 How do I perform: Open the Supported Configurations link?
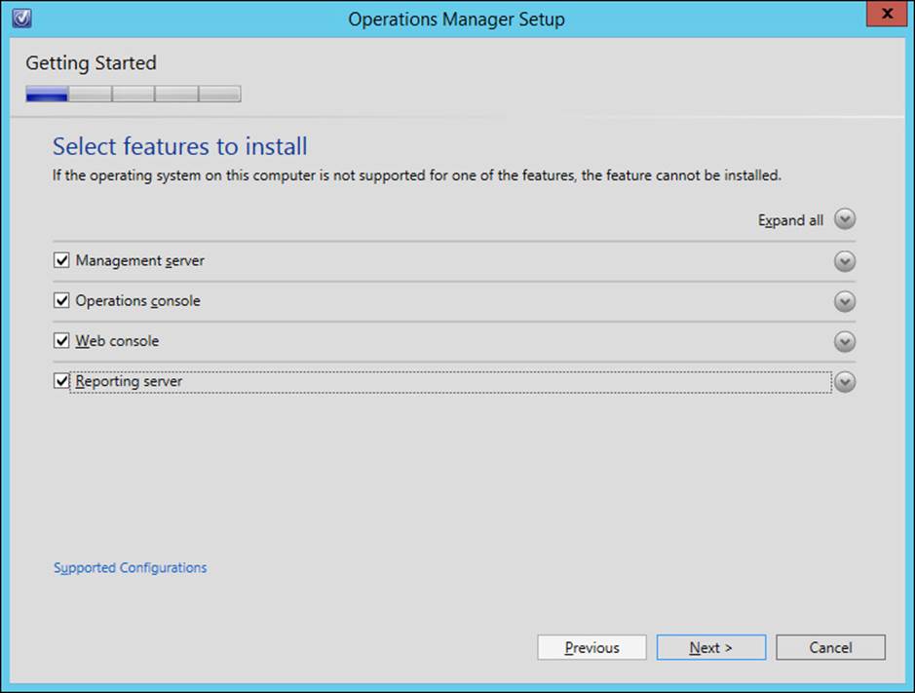[x=131, y=567]
